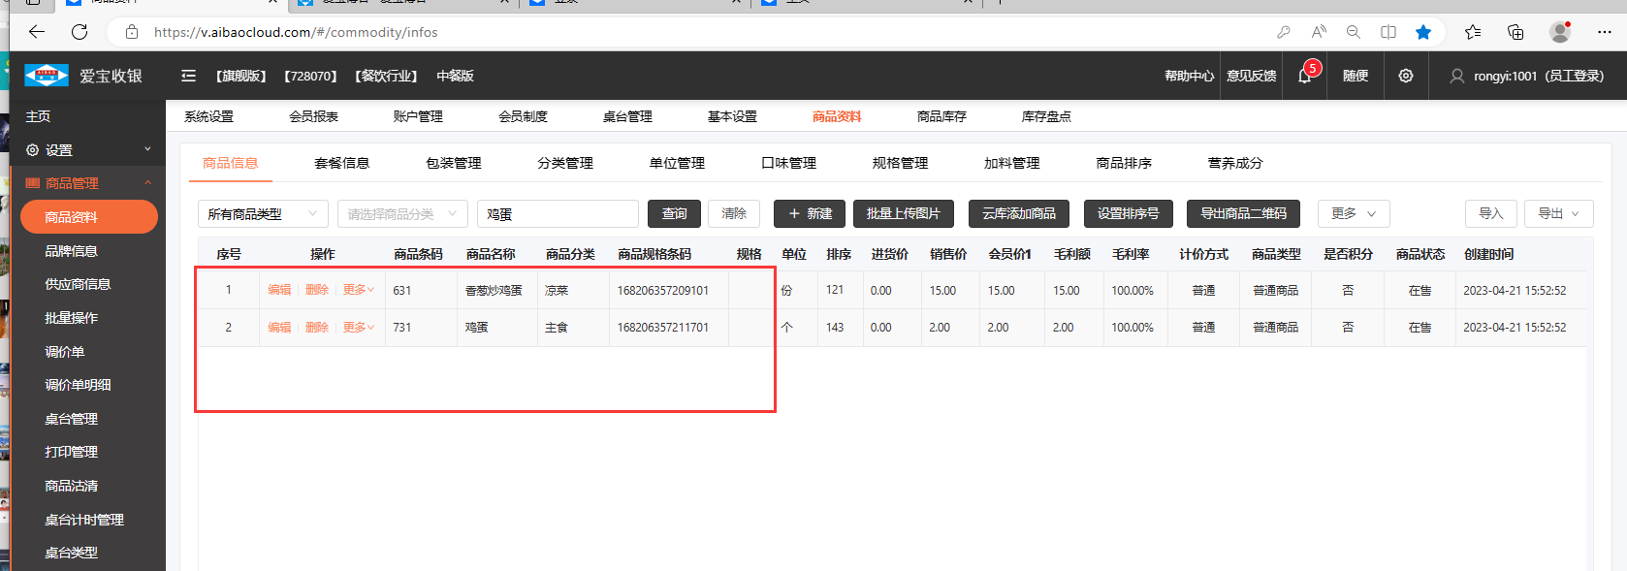Open the 商品库存 top menu
This screenshot has height=571, width=1627.
pyautogui.click(x=941, y=116)
